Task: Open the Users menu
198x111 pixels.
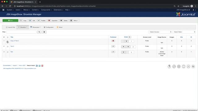Action: tap(19, 10)
